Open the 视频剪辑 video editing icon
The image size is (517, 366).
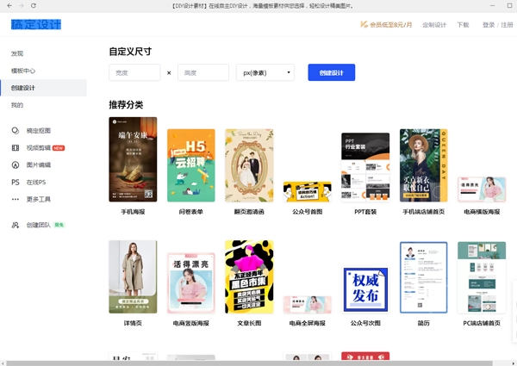click(x=16, y=148)
